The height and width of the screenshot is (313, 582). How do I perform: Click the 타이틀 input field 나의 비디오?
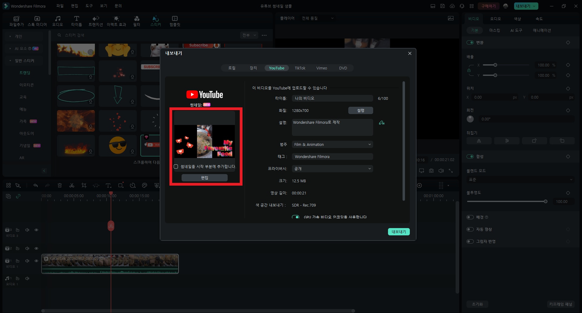(x=332, y=98)
